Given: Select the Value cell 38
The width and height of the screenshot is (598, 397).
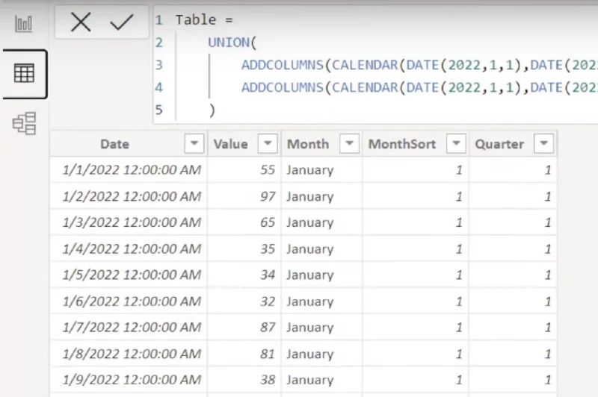Looking at the screenshot, I should tap(244, 380).
